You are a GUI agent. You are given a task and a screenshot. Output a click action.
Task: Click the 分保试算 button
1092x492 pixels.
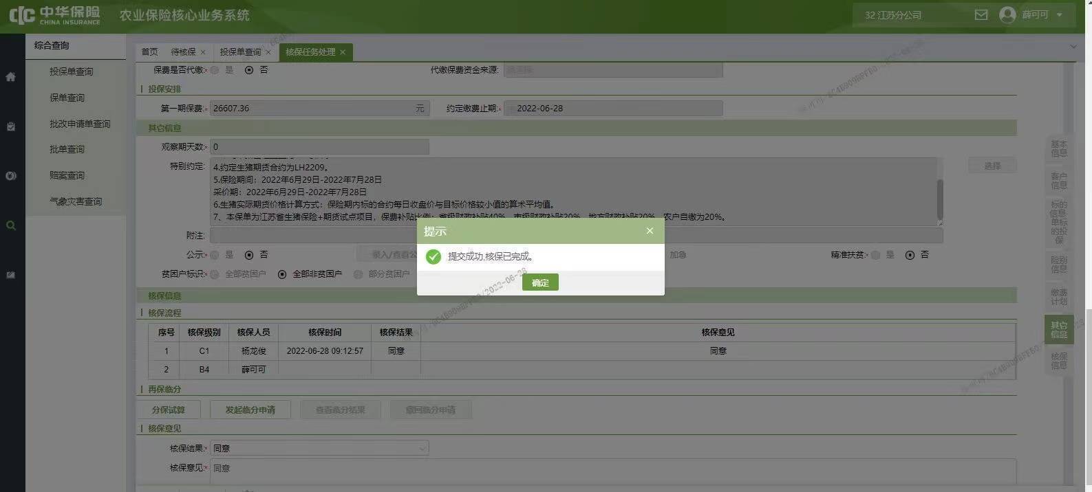(x=169, y=410)
